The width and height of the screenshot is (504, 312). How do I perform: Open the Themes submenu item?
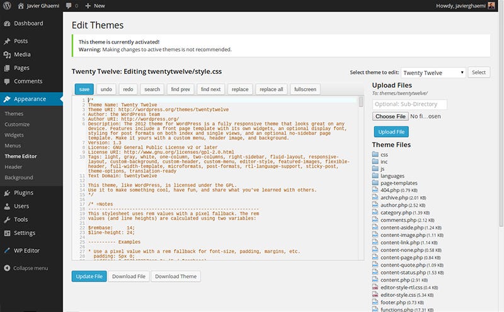pyautogui.click(x=14, y=114)
